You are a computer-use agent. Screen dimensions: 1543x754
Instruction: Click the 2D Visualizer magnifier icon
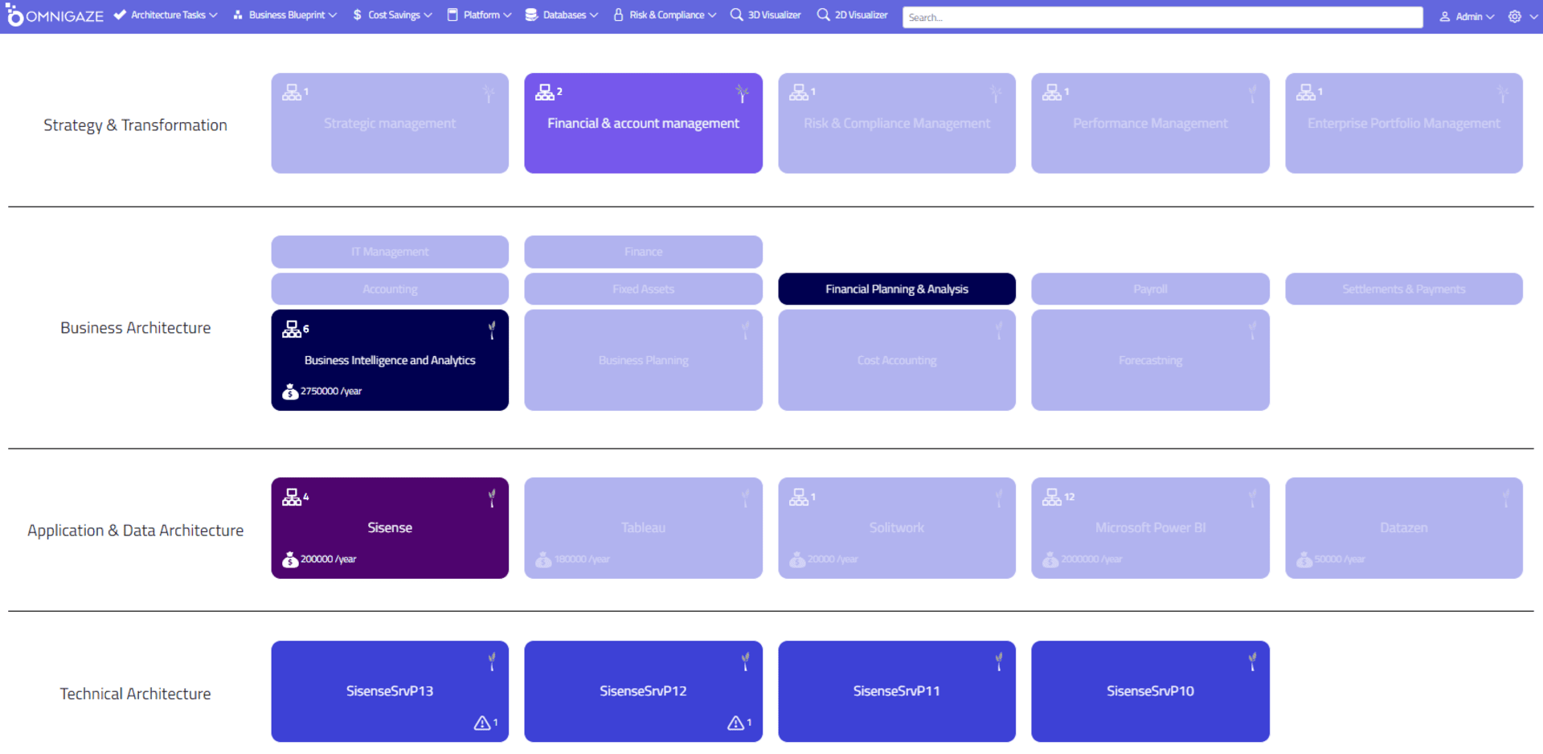tap(823, 14)
